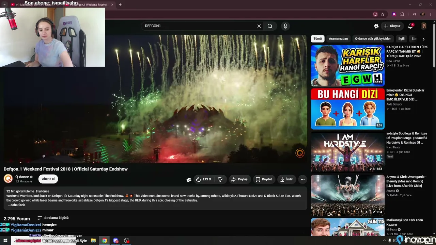This screenshot has width=436, height=245.
Task: Go to the New-G Pop channel
Action: pos(393,61)
